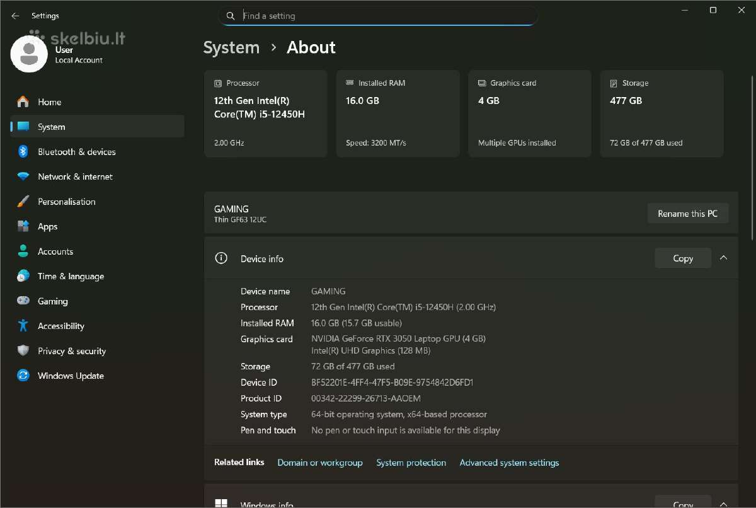Click the Windows Update sync icon
756x508 pixels.
coord(23,376)
